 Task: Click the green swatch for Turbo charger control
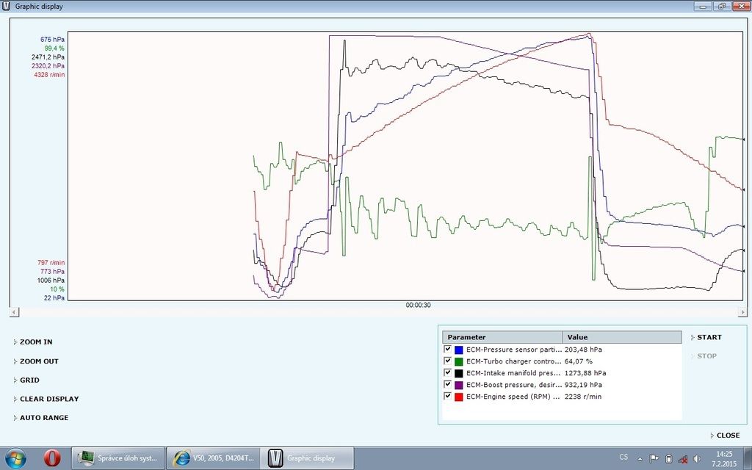click(458, 361)
